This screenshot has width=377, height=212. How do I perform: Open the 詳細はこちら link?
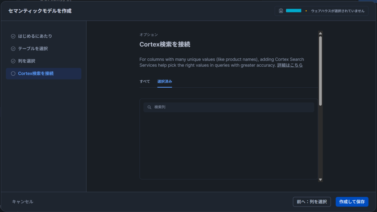click(290, 65)
